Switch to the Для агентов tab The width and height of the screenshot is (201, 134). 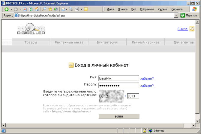pyautogui.click(x=180, y=42)
